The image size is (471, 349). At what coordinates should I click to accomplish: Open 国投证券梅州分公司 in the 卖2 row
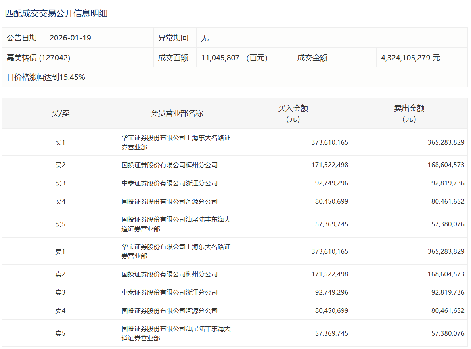pyautogui.click(x=170, y=274)
